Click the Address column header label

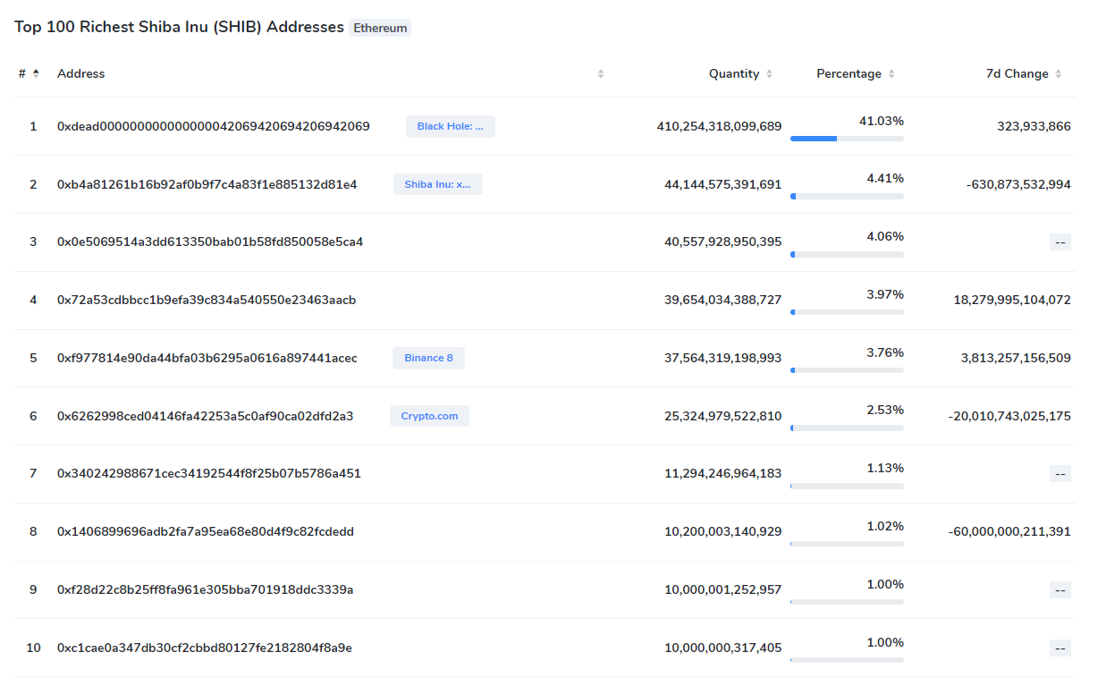click(x=81, y=73)
